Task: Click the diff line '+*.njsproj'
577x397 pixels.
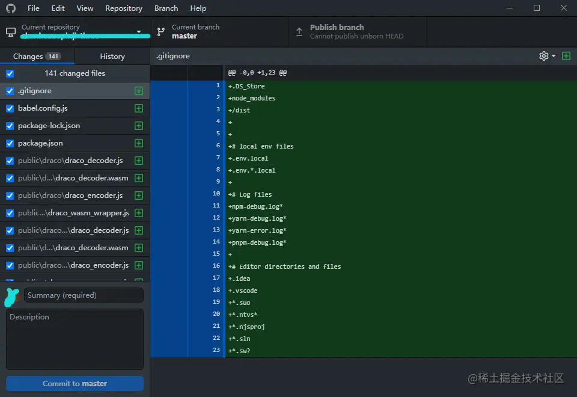Action: 246,327
